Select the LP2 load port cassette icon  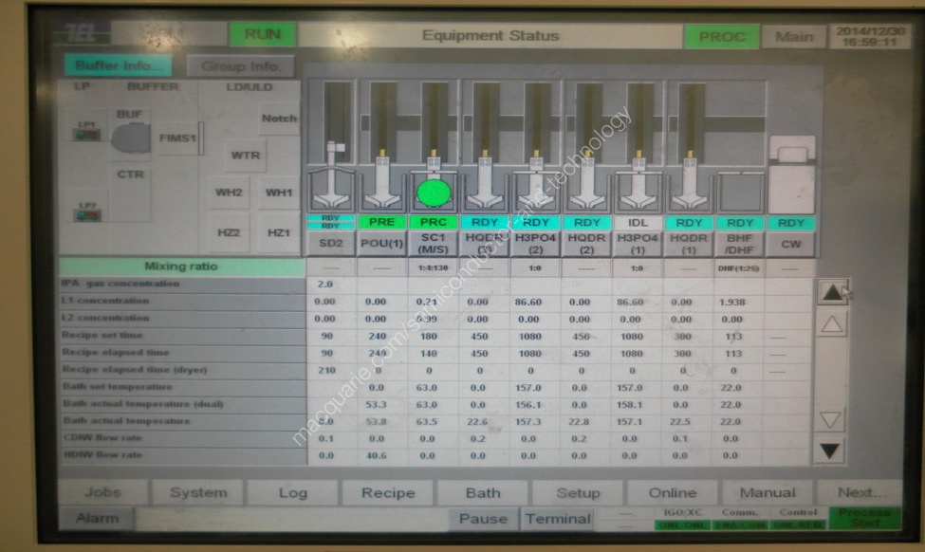click(88, 214)
